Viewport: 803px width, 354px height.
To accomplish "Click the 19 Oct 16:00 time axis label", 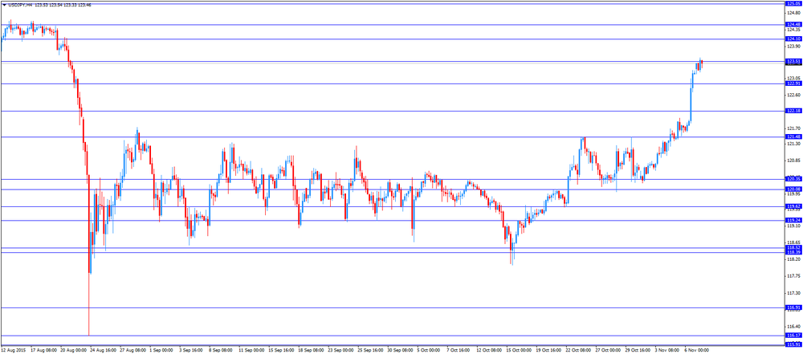I will coord(549,351).
